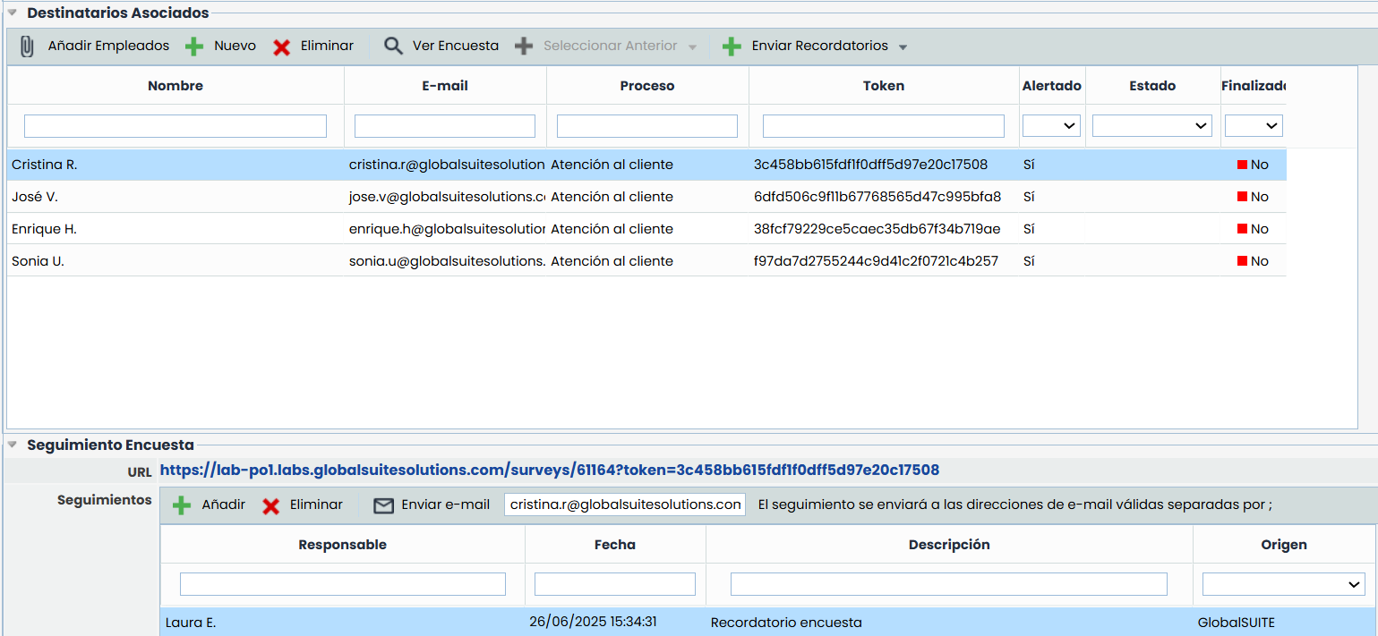1378x636 pixels.
Task: Select the José V. recipient row
Action: pyautogui.click(x=179, y=197)
